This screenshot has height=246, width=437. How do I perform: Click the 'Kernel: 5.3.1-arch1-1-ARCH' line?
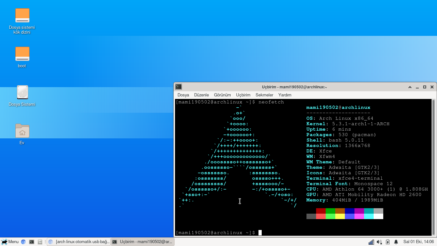[x=348, y=124]
